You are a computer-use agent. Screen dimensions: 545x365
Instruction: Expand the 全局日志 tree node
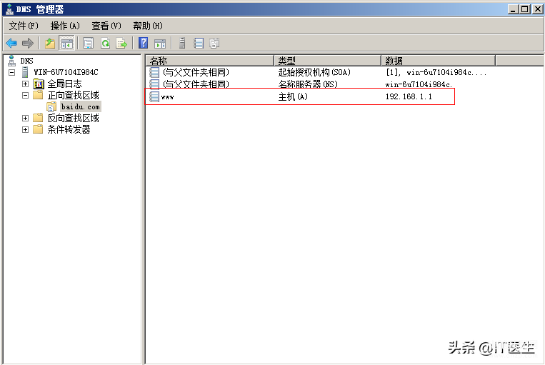point(25,84)
